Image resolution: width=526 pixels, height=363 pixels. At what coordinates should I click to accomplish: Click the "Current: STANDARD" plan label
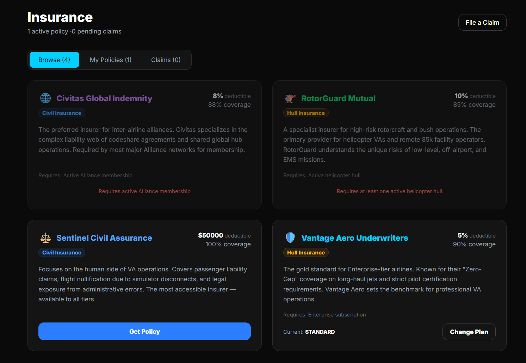pos(309,332)
